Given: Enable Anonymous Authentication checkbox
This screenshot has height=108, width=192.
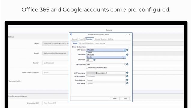Looking at the screenshot, I should pos(87,68).
